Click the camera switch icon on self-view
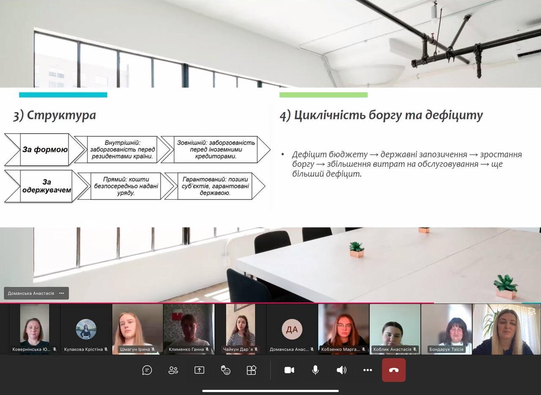Viewport: 541px width, 395px height. point(532,311)
